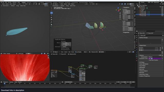Click the Evaluation Time field
The image size is (164, 92).
click(155, 59)
